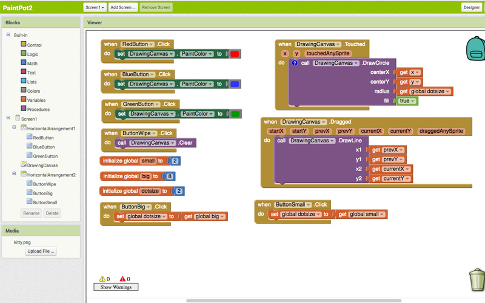
Task: Click the Upload File button
Action: [x=41, y=251]
